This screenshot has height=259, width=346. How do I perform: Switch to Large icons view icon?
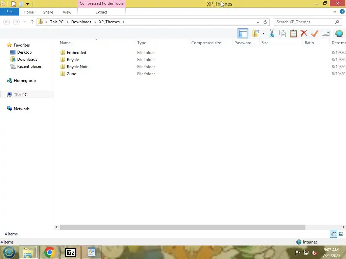341,234
